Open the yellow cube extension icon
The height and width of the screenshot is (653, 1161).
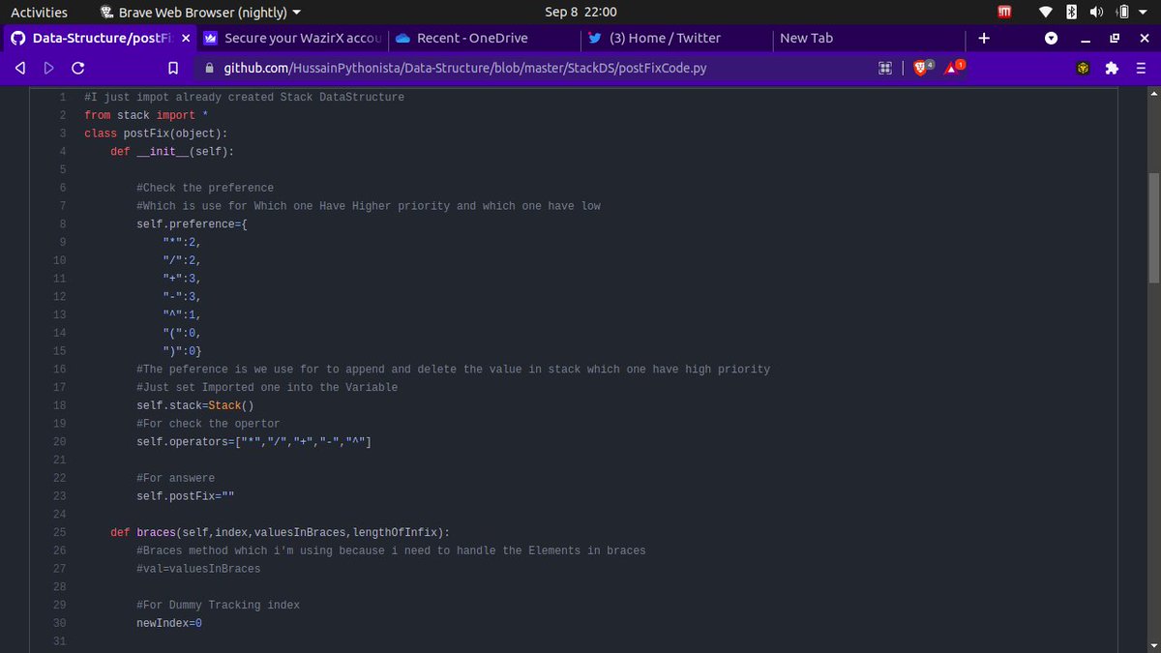click(1083, 68)
